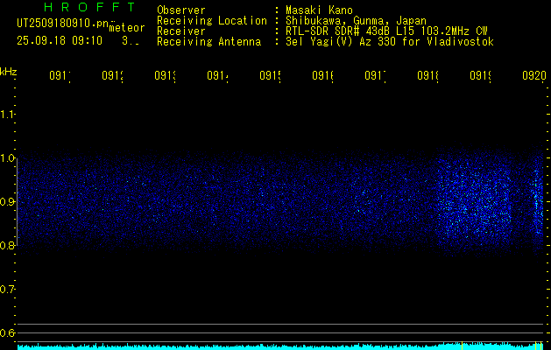Click the 0917 time axis marker

click(375, 76)
